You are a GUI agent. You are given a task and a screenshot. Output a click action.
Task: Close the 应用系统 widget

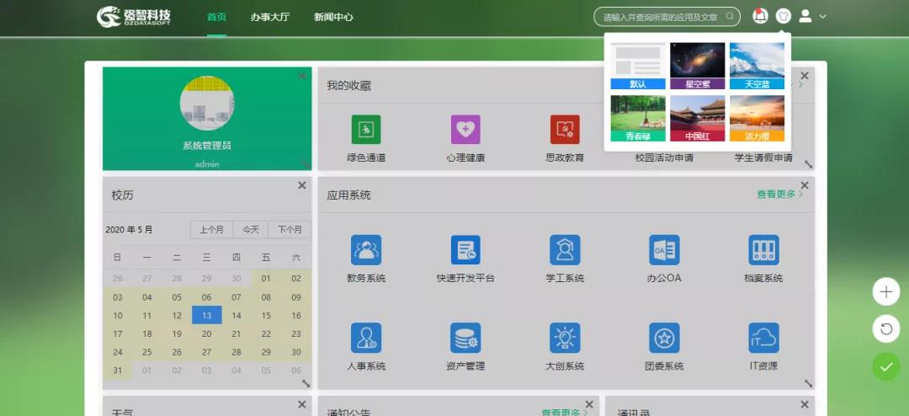[804, 185]
